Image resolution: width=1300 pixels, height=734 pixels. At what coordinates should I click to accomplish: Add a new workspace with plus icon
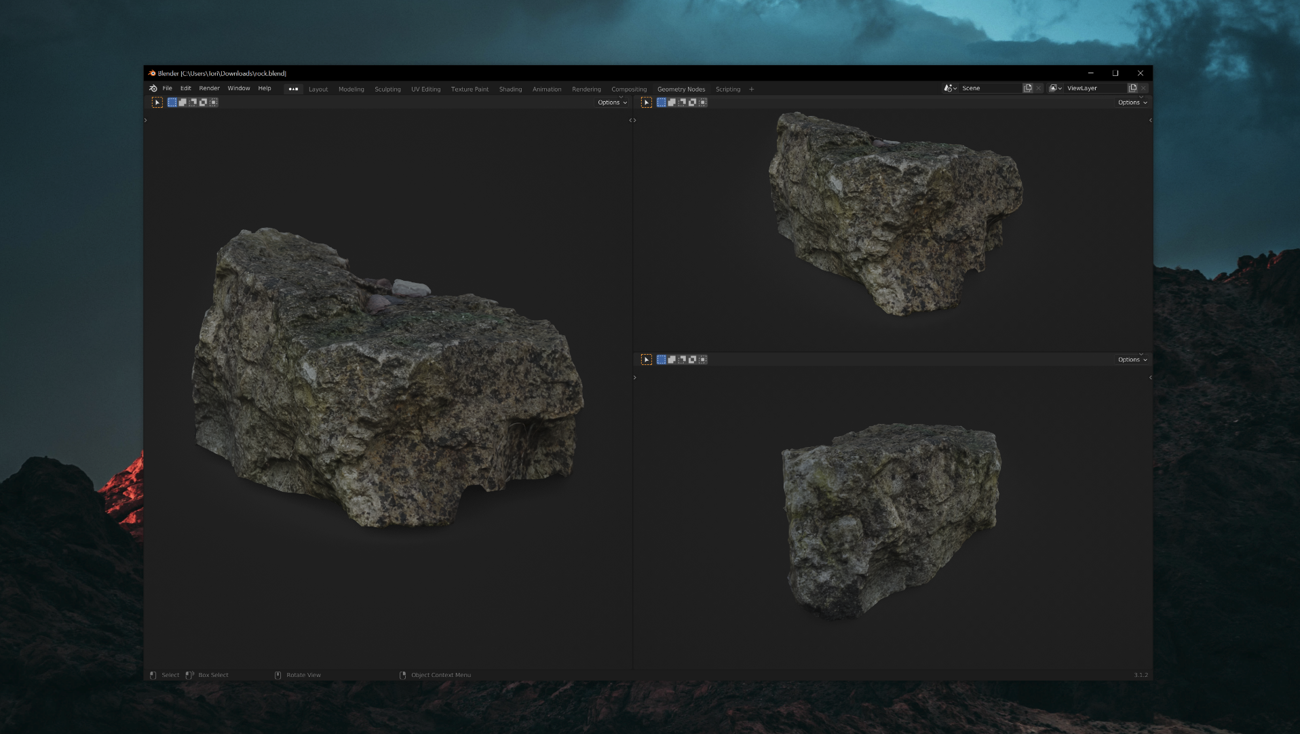tap(752, 89)
